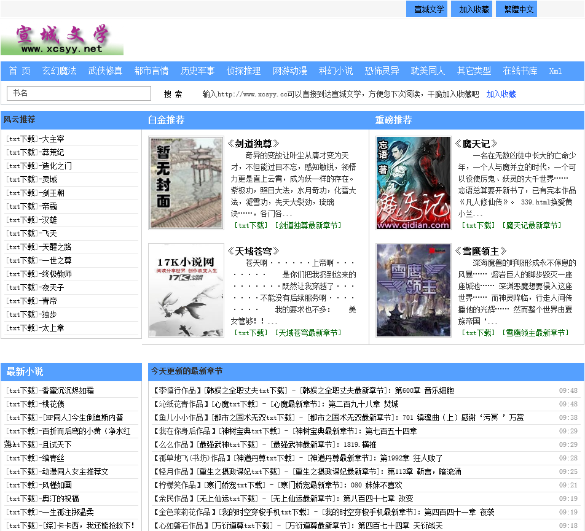Open [txt下载]-帝霸 link
The height and width of the screenshot is (531, 585).
(x=31, y=206)
